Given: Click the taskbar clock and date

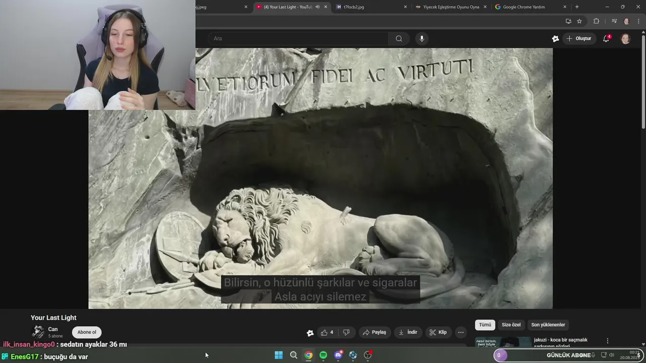Looking at the screenshot, I should [x=631, y=355].
